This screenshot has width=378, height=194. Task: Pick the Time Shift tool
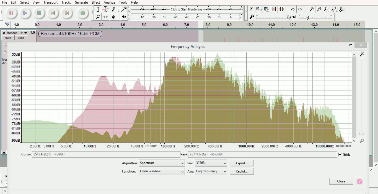[x=105, y=17]
